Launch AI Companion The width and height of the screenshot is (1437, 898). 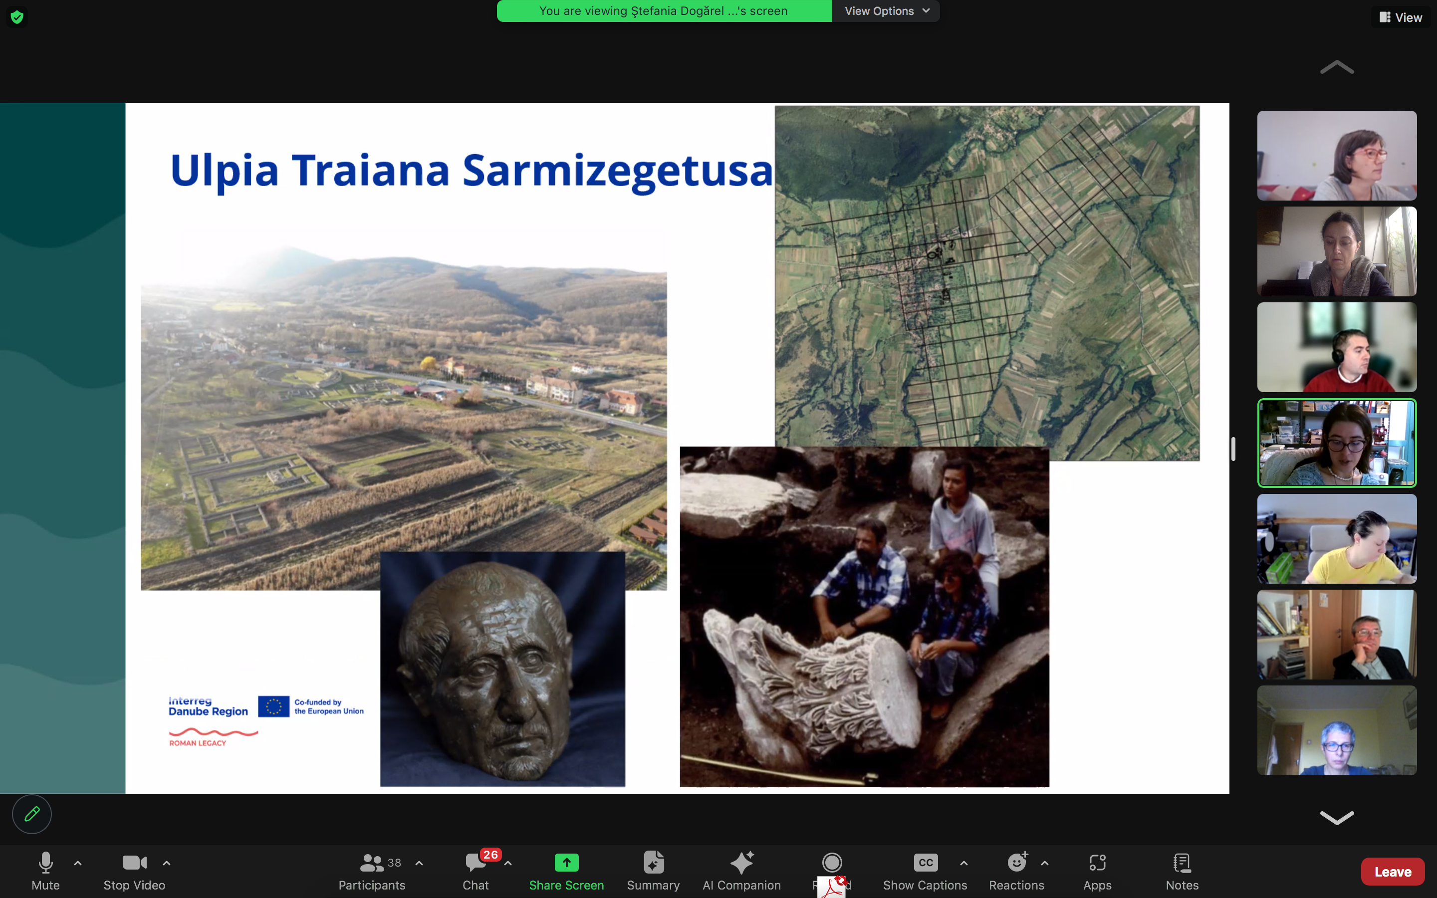pos(741,871)
